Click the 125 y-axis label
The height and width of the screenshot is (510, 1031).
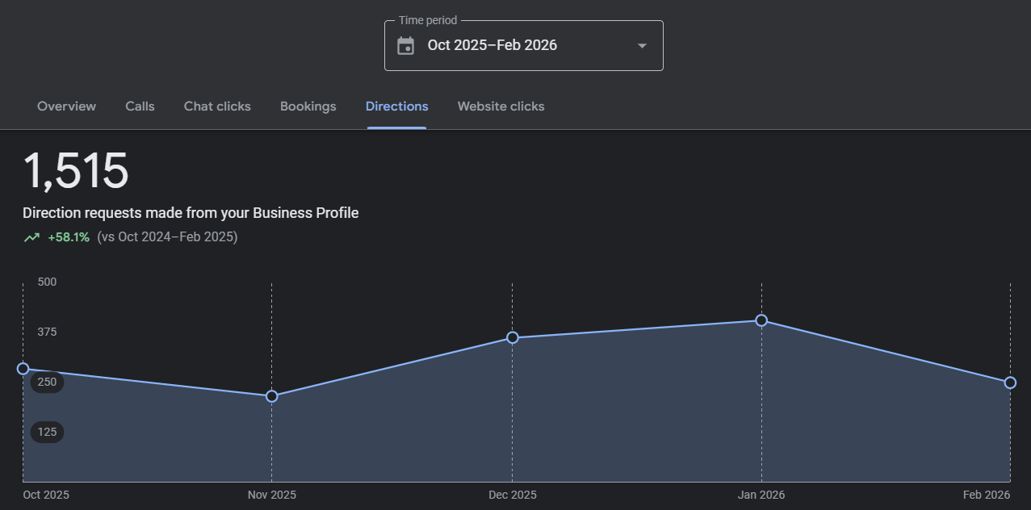tap(47, 432)
